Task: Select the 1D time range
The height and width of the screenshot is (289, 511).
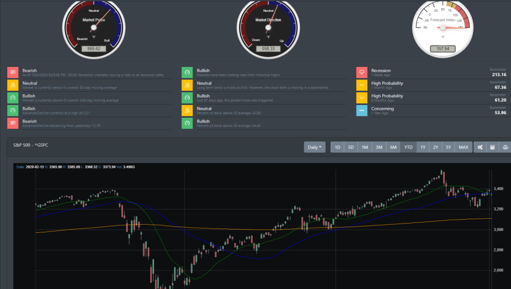Action: [337, 147]
